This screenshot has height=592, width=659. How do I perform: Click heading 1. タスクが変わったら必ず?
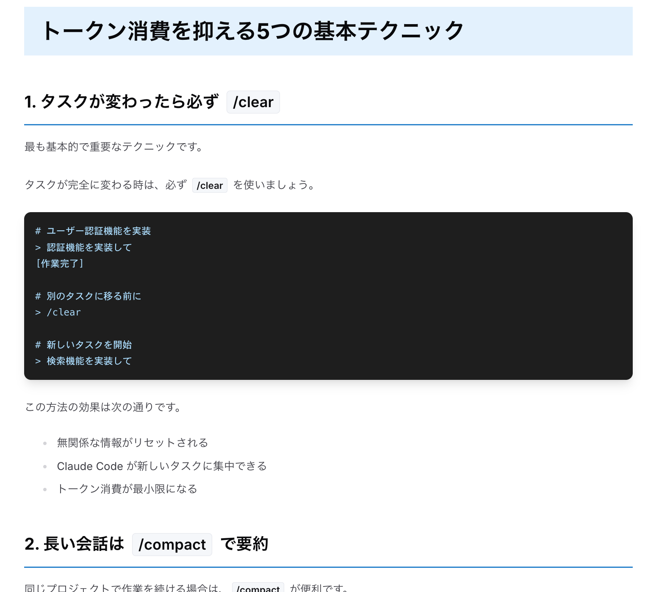[x=122, y=102]
